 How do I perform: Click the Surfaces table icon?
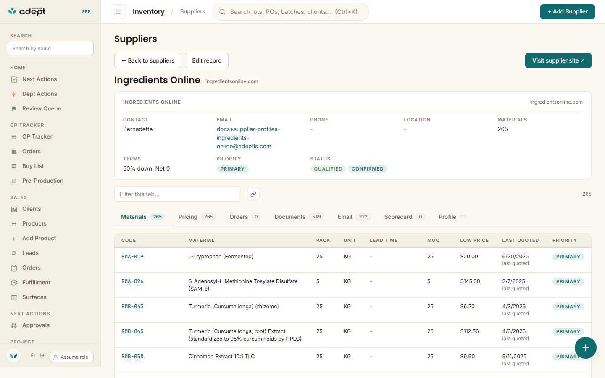pyautogui.click(x=14, y=297)
